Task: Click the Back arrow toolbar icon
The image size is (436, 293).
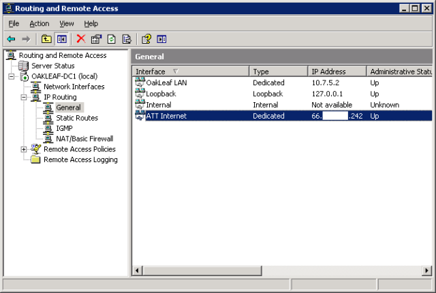Action: coord(11,39)
